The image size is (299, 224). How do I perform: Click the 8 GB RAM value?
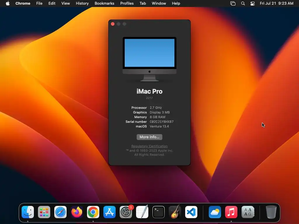tap(157, 117)
